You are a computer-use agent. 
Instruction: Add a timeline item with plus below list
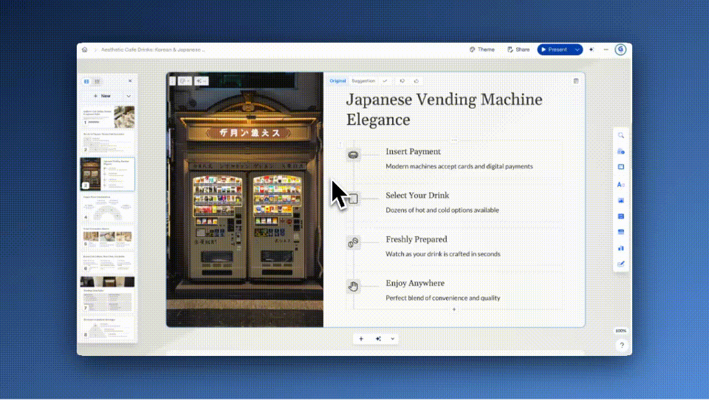[x=454, y=309]
